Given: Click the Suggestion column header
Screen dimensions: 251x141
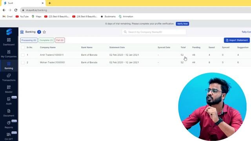Looking at the screenshot, I should point(243,47).
